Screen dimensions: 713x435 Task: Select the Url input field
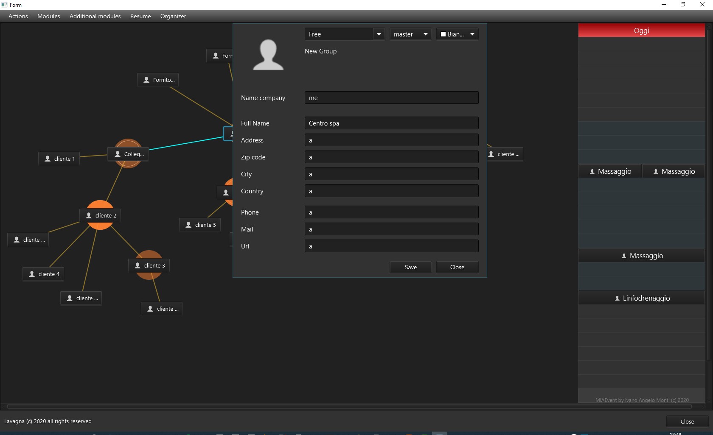click(392, 246)
